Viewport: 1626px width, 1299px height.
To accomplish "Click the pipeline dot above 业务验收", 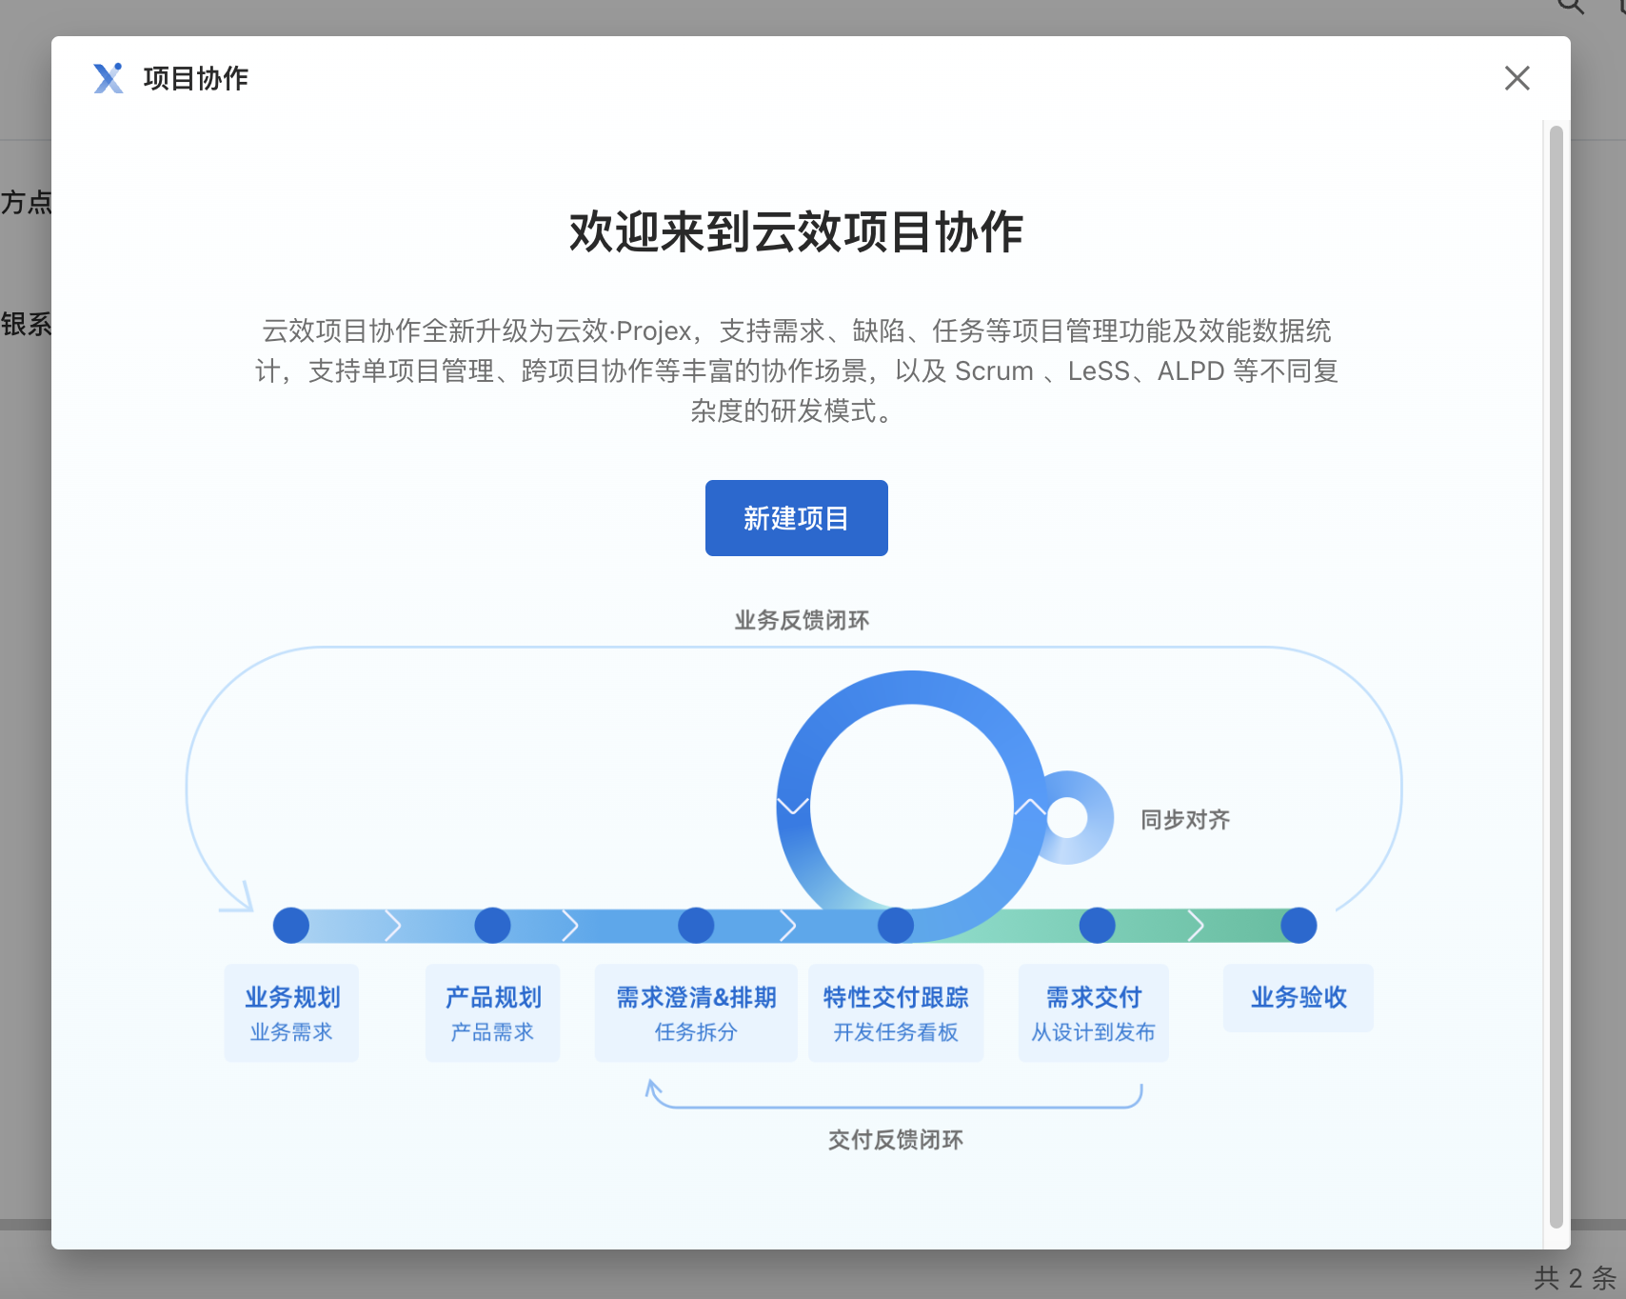I will click(1299, 925).
